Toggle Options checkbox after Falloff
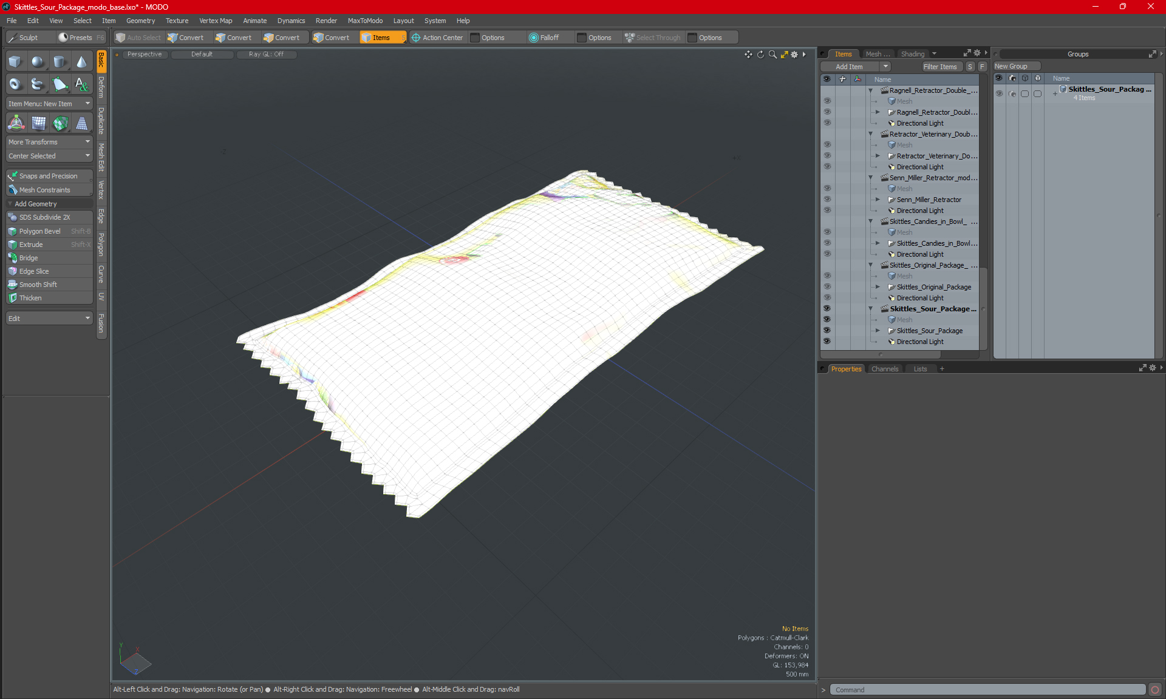Viewport: 1166px width, 699px height. pos(582,38)
